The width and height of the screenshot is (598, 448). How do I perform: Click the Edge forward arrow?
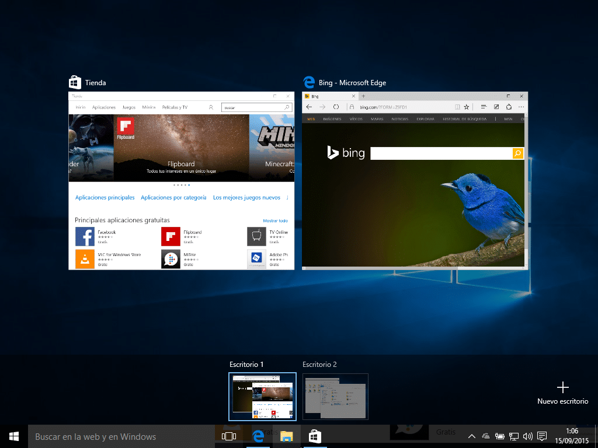tap(322, 107)
